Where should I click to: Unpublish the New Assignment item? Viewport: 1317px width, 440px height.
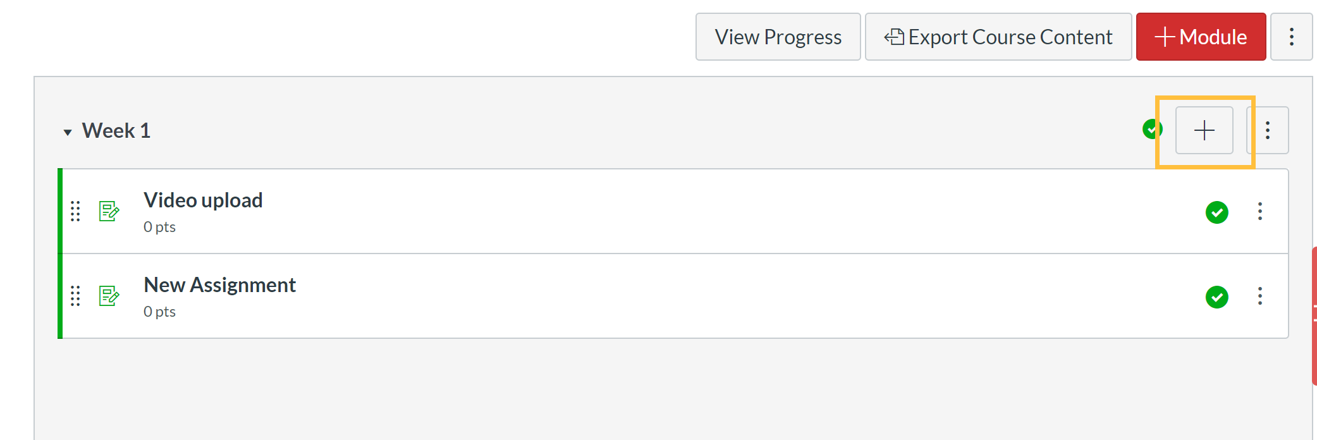1216,297
